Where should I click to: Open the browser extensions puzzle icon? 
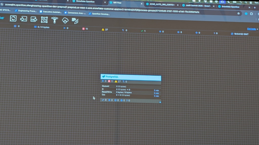[x=251, y=14]
